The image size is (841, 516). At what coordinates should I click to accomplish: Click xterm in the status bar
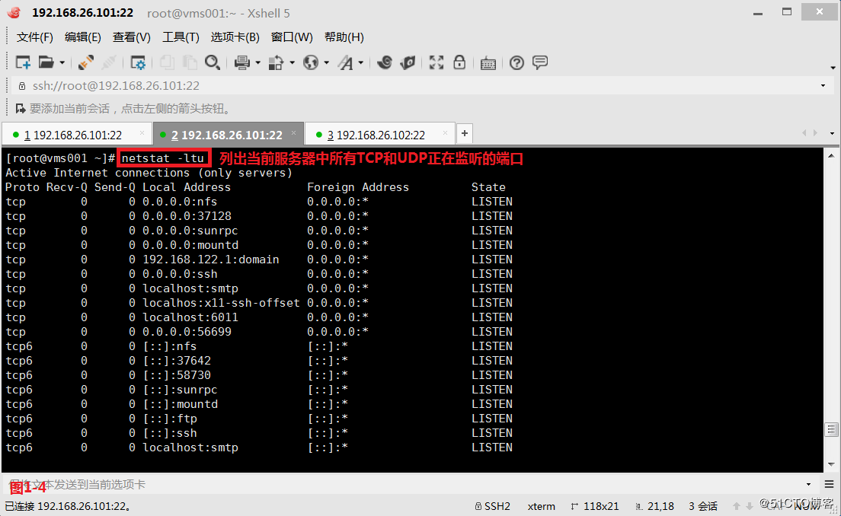(541, 506)
